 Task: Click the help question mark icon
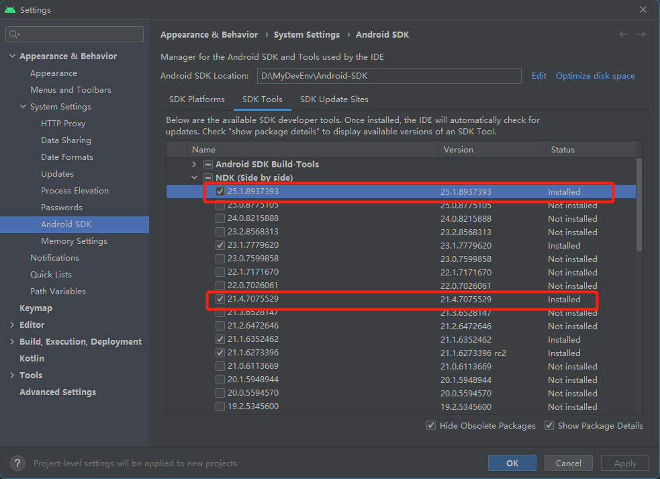click(19, 463)
